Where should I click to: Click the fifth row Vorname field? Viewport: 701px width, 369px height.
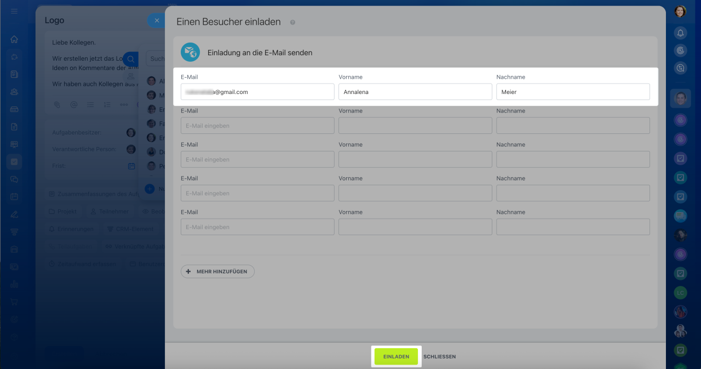tap(415, 227)
